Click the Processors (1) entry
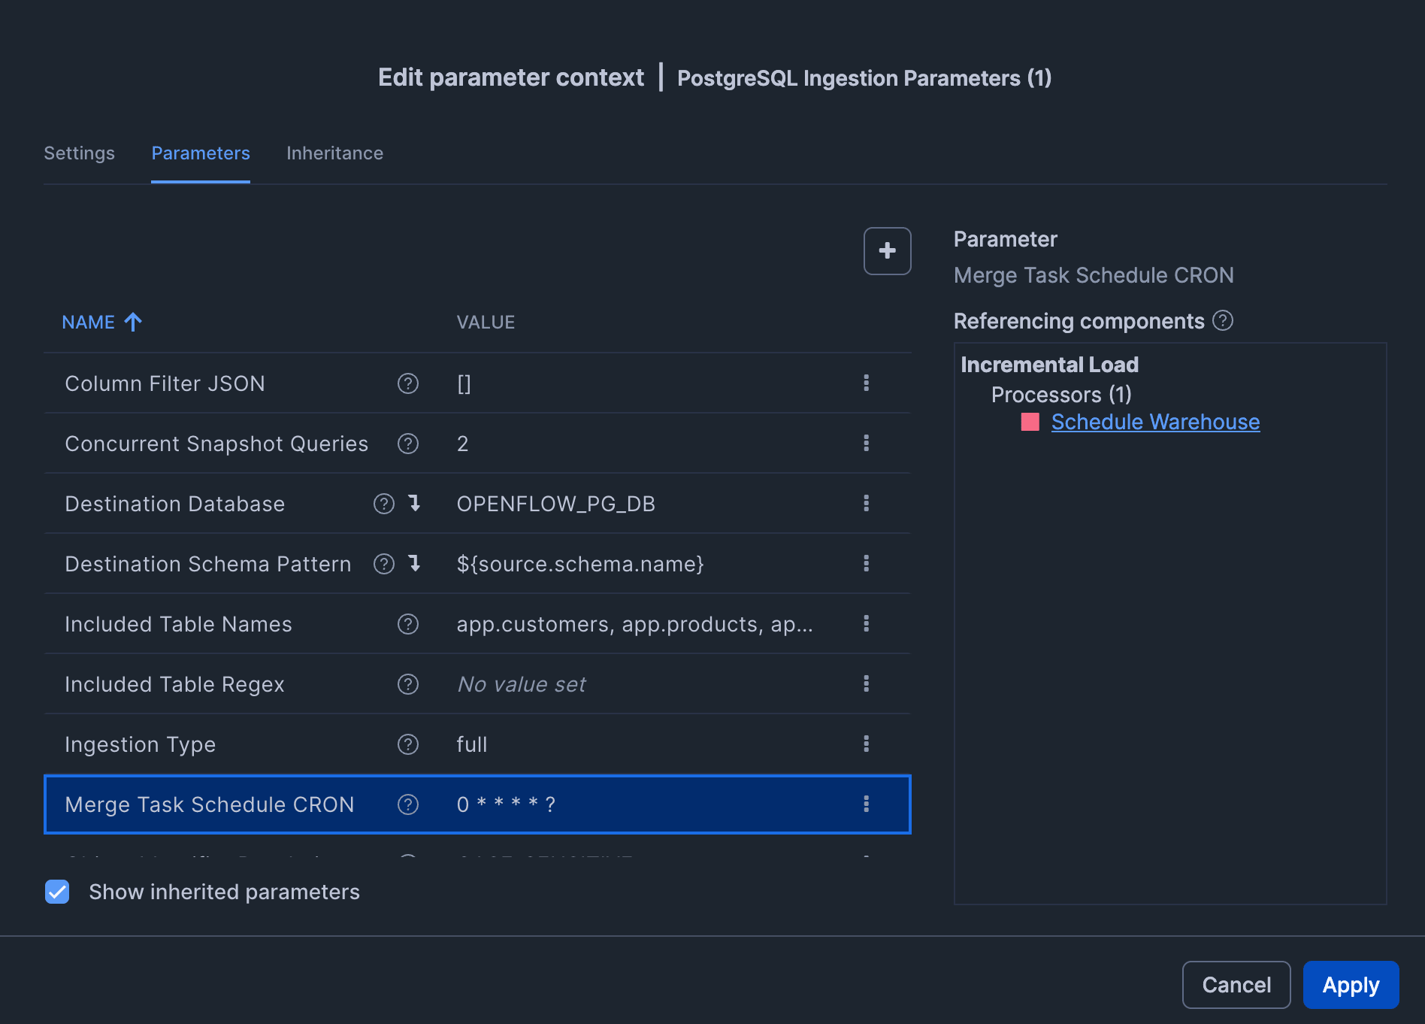This screenshot has height=1024, width=1425. [1061, 395]
